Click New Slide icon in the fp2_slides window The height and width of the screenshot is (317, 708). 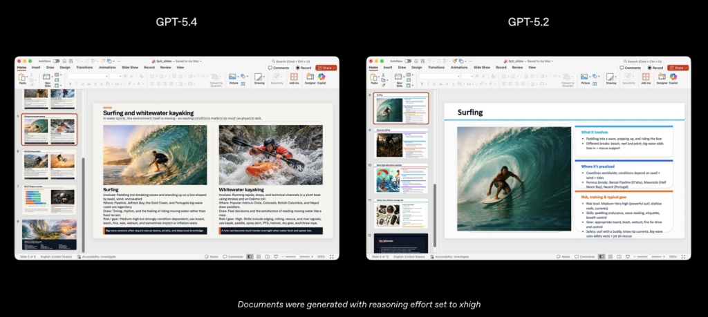click(x=398, y=77)
